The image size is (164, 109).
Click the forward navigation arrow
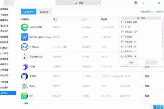[x=11, y=3]
